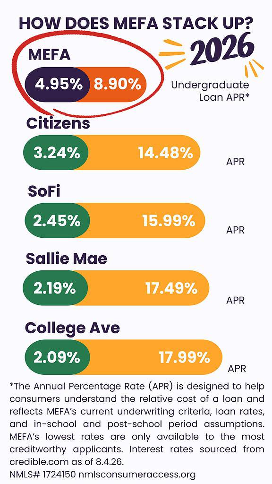Click the College Ave 2.09% green pill

57,357
